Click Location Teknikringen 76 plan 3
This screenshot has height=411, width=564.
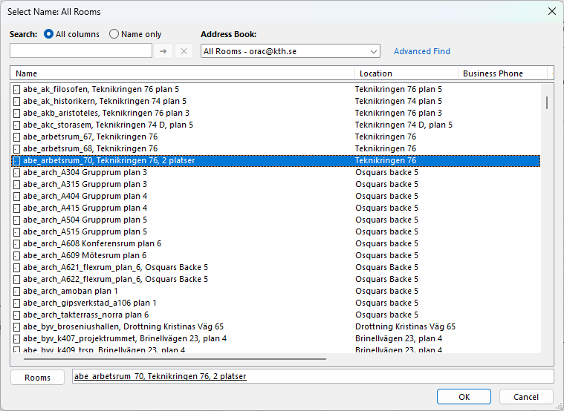[x=398, y=113]
